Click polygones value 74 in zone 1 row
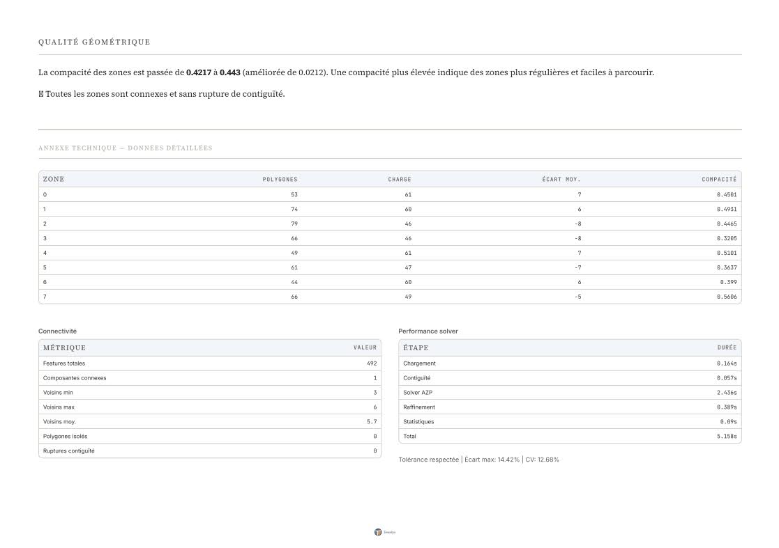 click(x=294, y=210)
